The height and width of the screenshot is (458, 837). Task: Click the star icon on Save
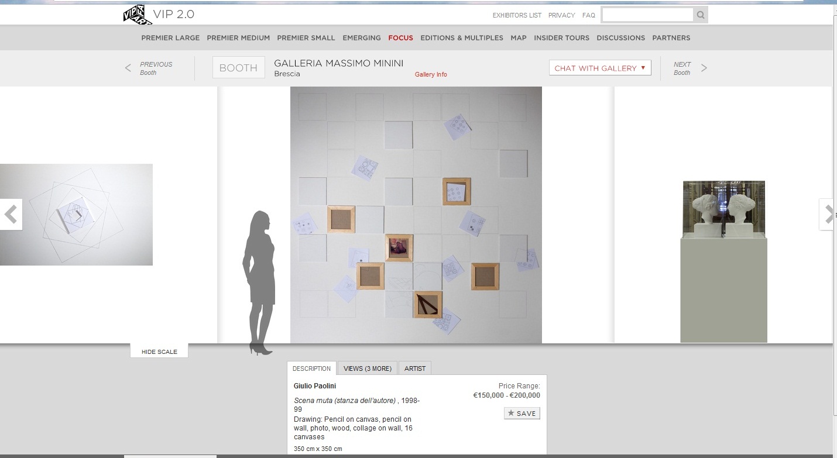click(x=511, y=413)
